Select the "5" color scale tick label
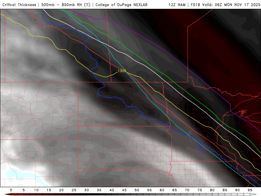The width and height of the screenshot is (261, 196). pyautogui.click(x=23, y=190)
